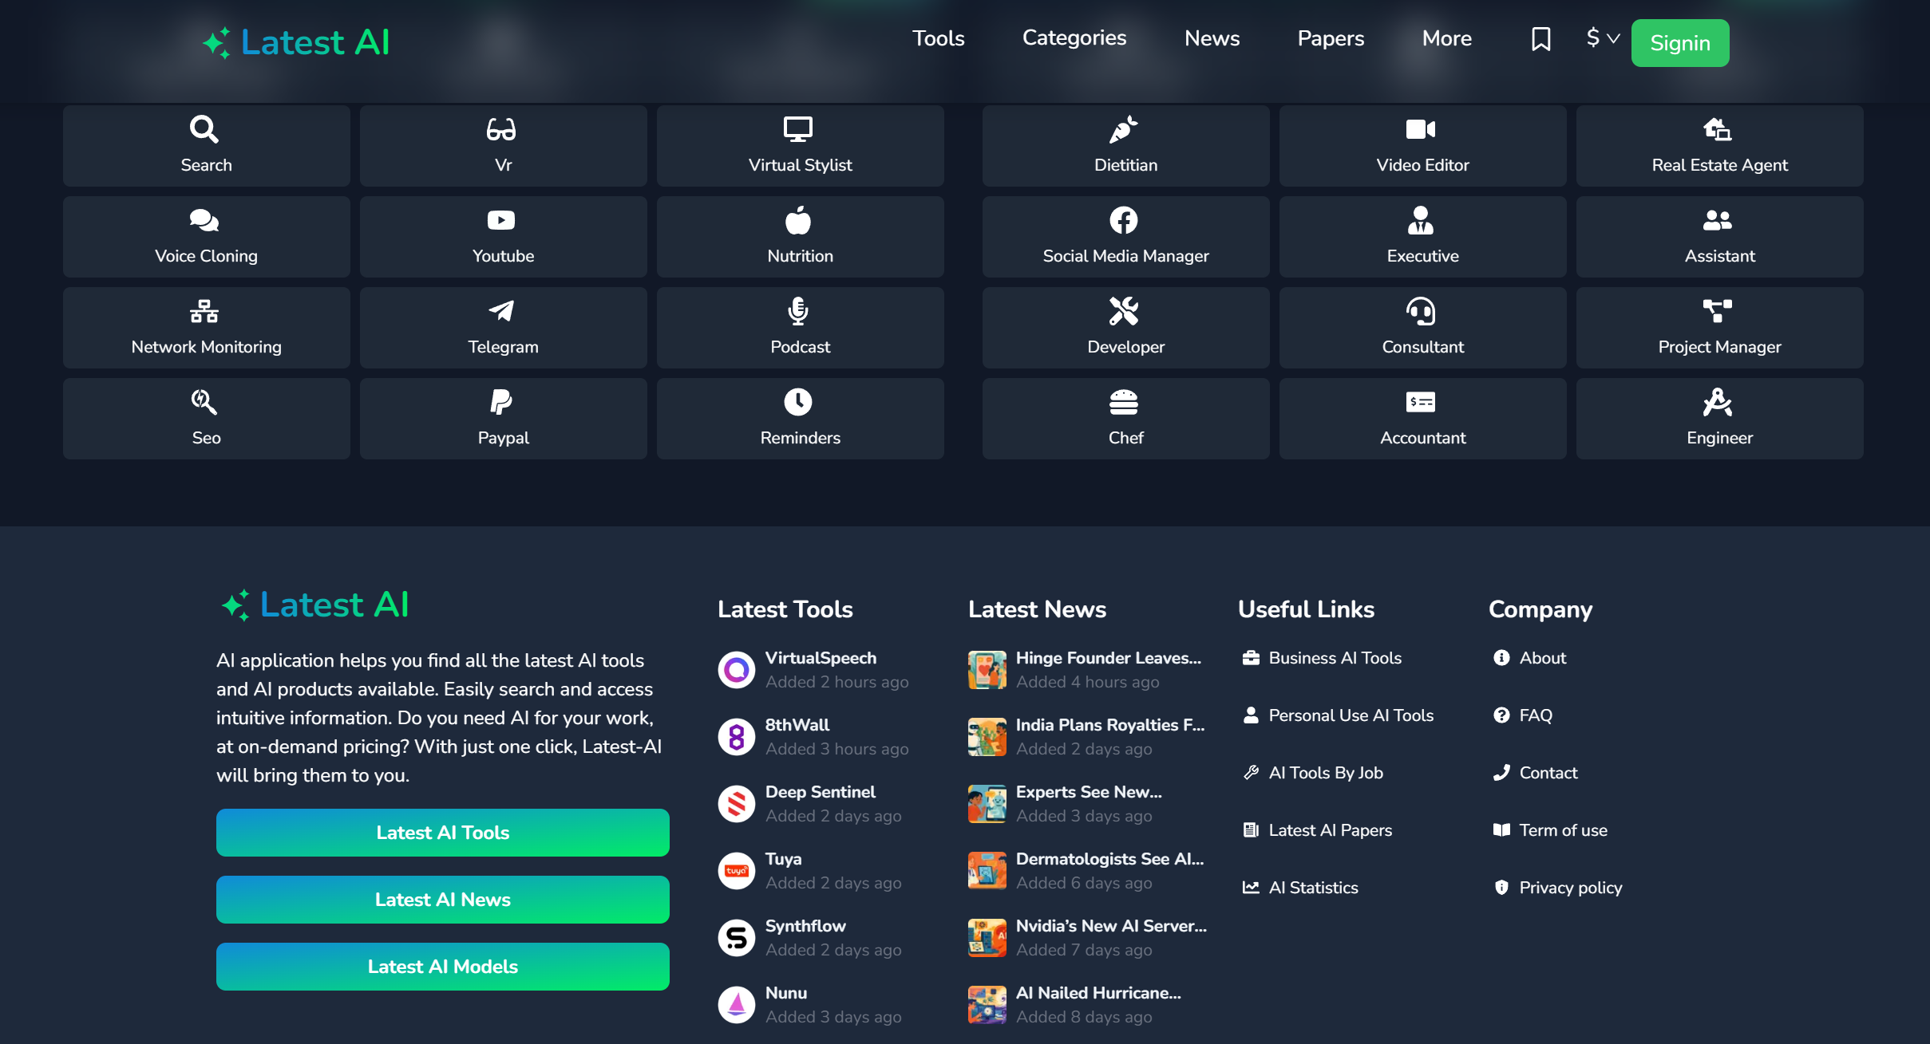Open Social Media Manager tile
Screen dimensions: 1930x1044
click(x=1125, y=237)
